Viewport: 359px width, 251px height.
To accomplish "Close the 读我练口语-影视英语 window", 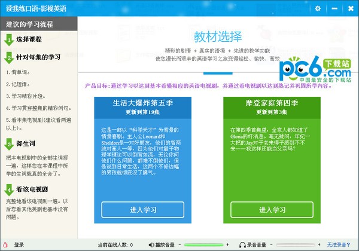I will coord(351,8).
